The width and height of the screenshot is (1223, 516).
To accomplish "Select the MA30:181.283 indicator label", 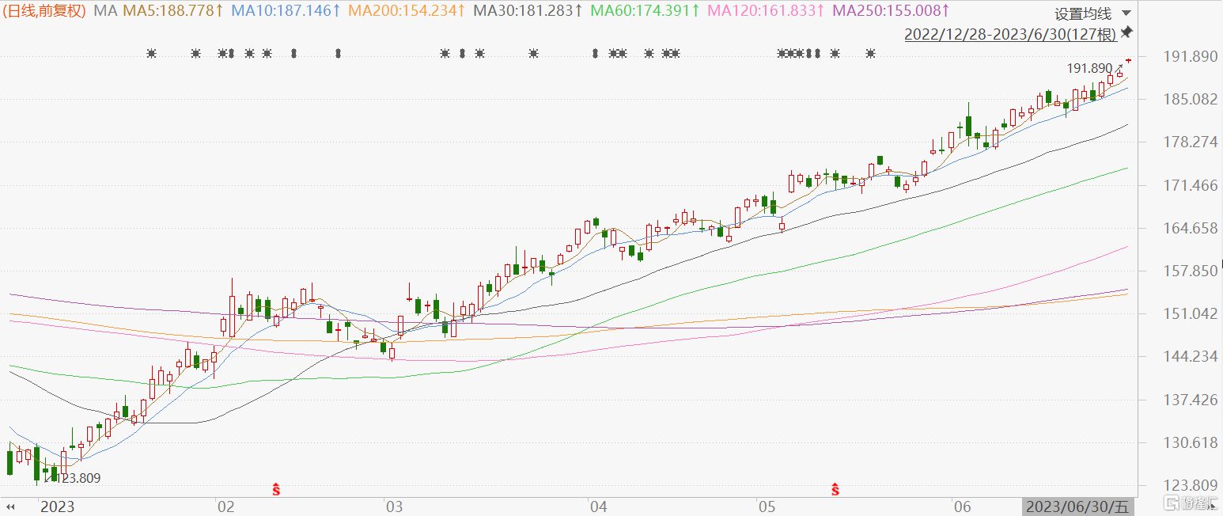I will (529, 11).
